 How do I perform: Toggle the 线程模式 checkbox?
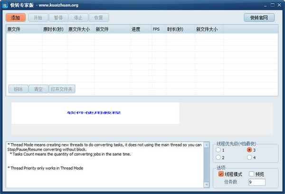point(221,174)
